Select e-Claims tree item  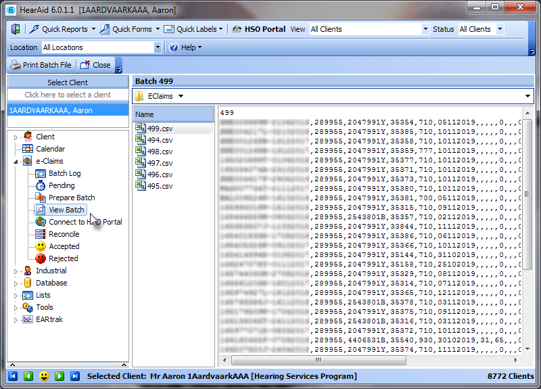pos(49,161)
